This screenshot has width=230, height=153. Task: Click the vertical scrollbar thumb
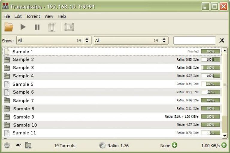[x=225, y=84]
